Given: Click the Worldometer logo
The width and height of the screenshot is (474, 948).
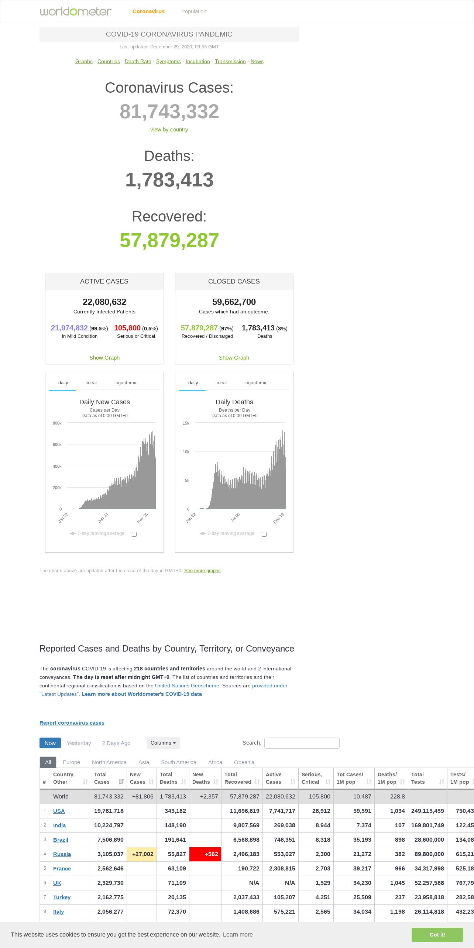Looking at the screenshot, I should [76, 11].
